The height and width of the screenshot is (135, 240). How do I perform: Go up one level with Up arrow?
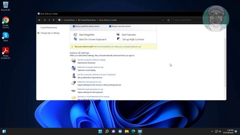[x=54, y=20]
